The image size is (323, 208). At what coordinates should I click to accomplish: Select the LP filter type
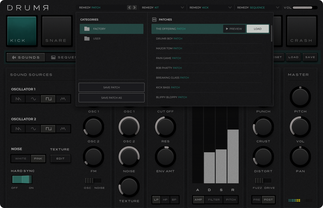tap(156, 200)
